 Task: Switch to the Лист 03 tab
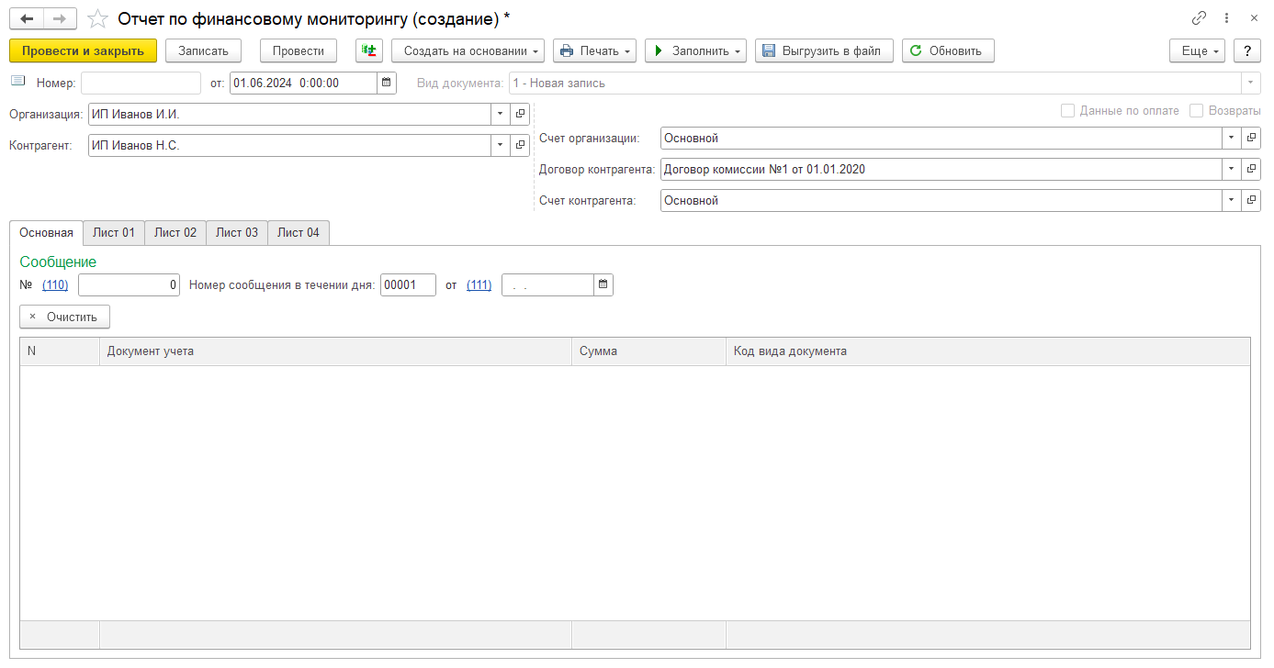pyautogui.click(x=237, y=232)
